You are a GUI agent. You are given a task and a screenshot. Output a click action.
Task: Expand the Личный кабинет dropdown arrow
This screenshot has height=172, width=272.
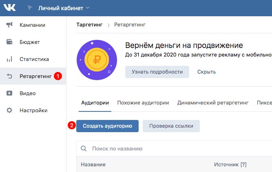pyautogui.click(x=88, y=8)
